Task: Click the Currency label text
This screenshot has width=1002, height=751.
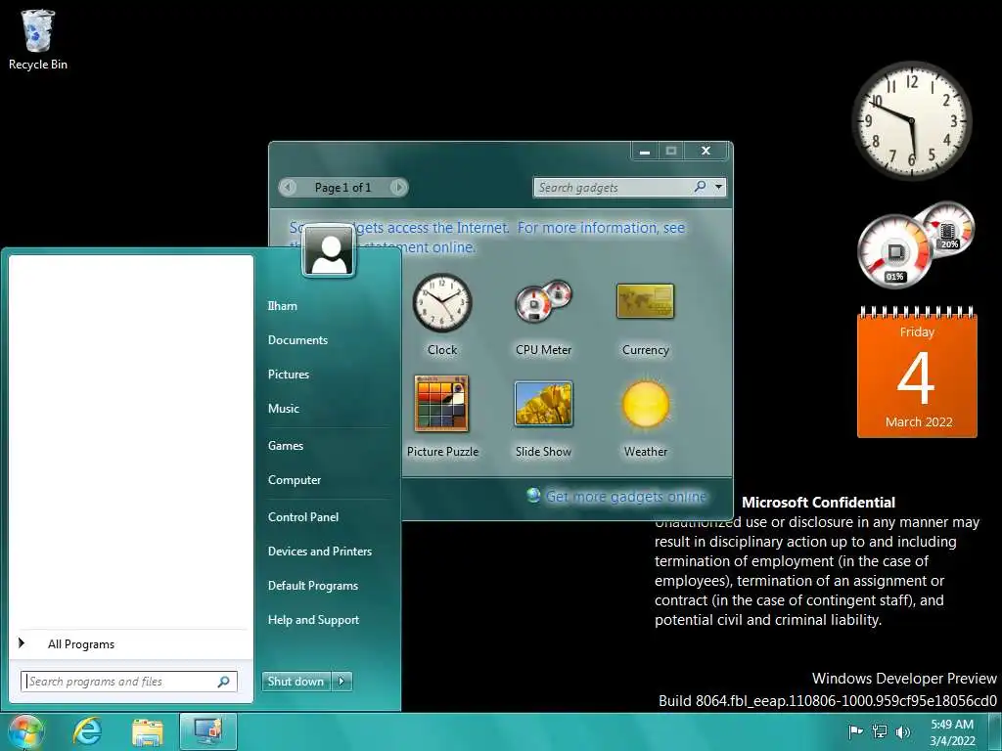Action: click(646, 350)
